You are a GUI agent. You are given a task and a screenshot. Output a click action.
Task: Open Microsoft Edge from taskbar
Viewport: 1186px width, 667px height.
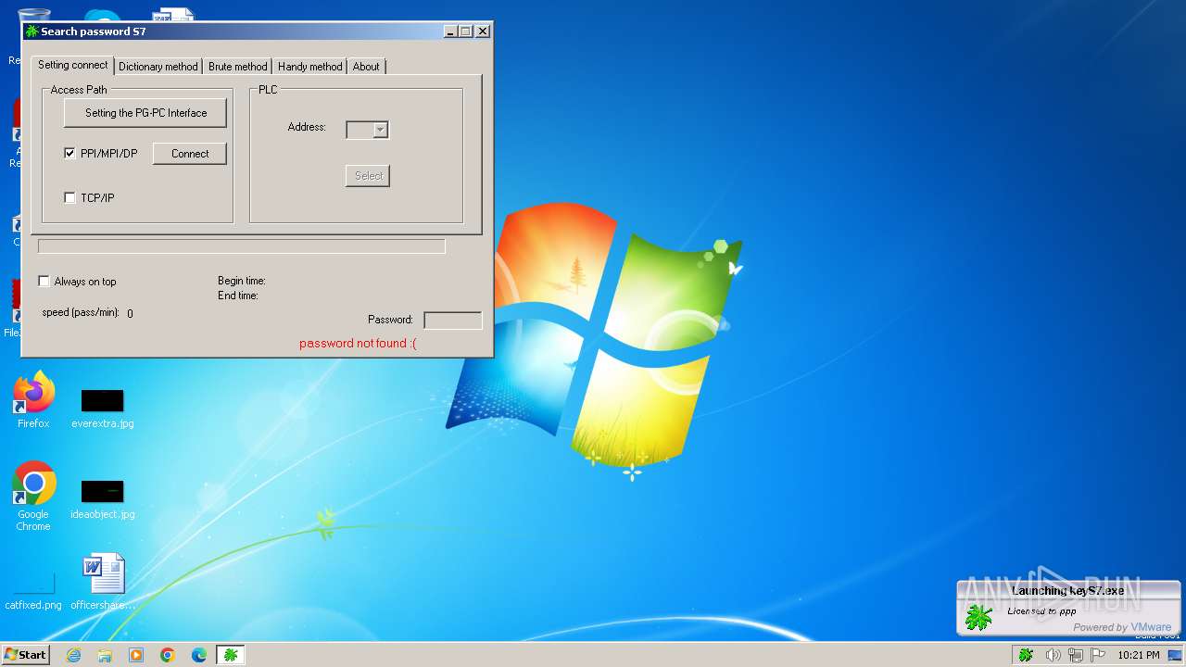[199, 655]
